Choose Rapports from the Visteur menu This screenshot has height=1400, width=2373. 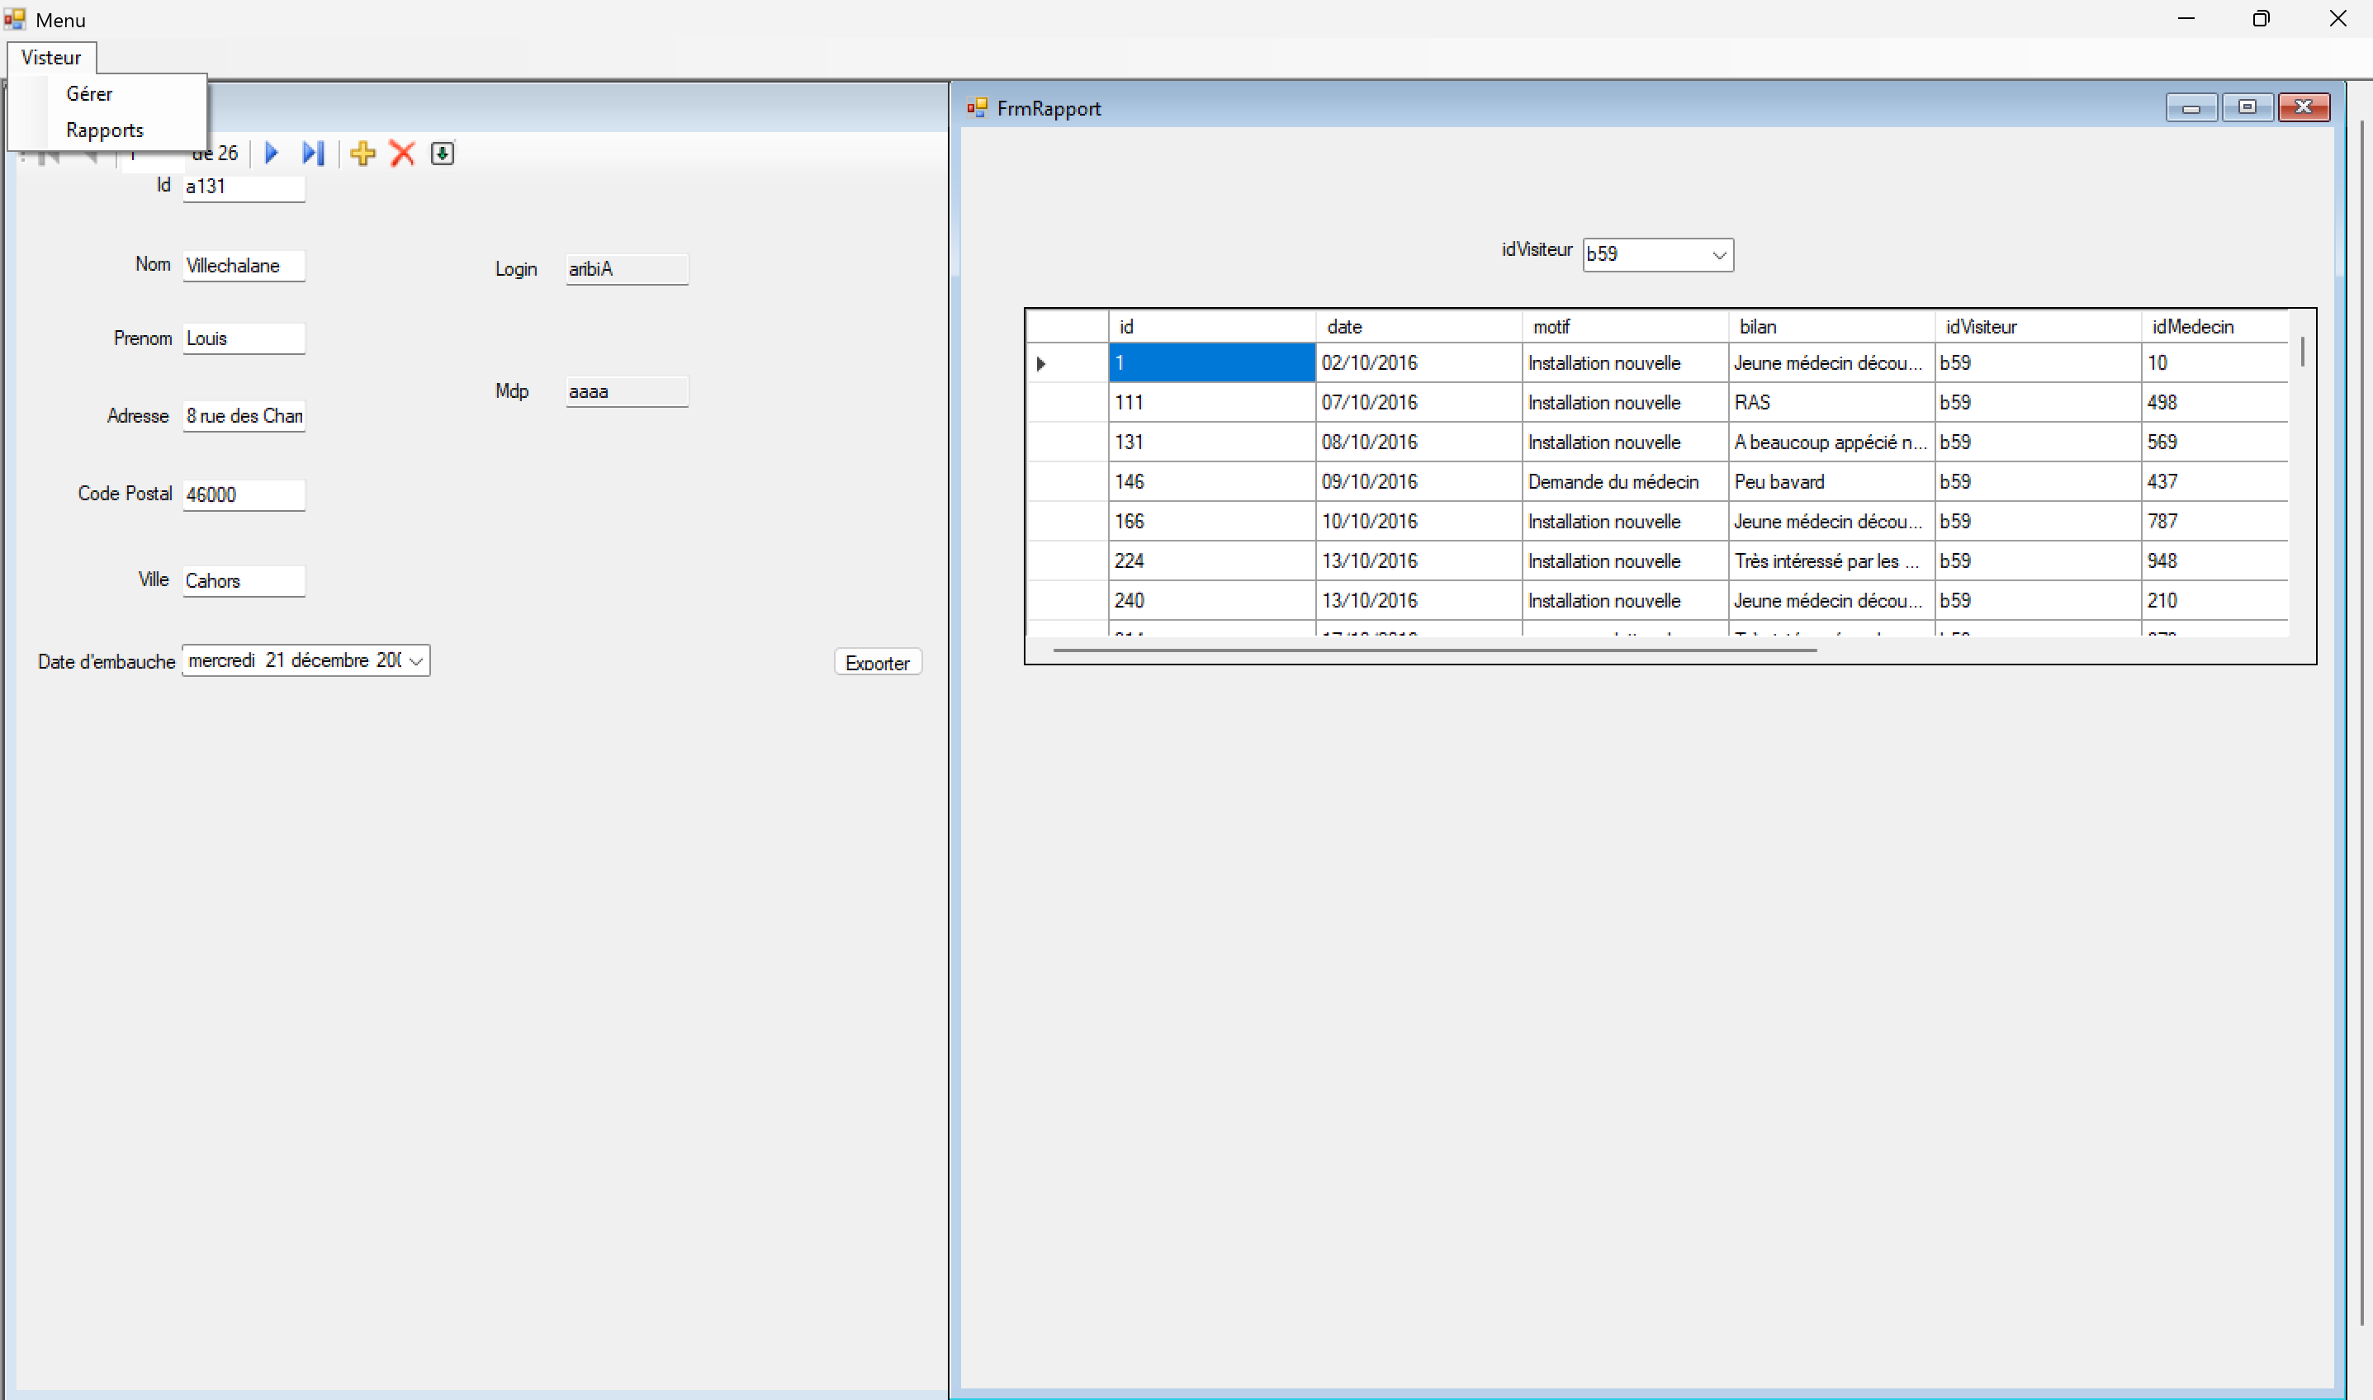[x=105, y=130]
